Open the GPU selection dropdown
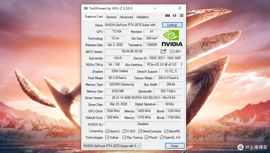The height and width of the screenshot is (153, 270). [x=112, y=146]
